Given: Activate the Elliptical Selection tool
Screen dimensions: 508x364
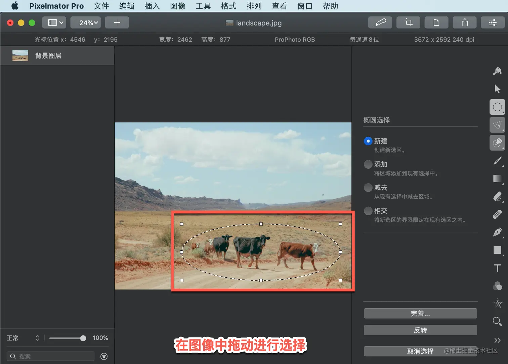Looking at the screenshot, I should pyautogui.click(x=497, y=107).
